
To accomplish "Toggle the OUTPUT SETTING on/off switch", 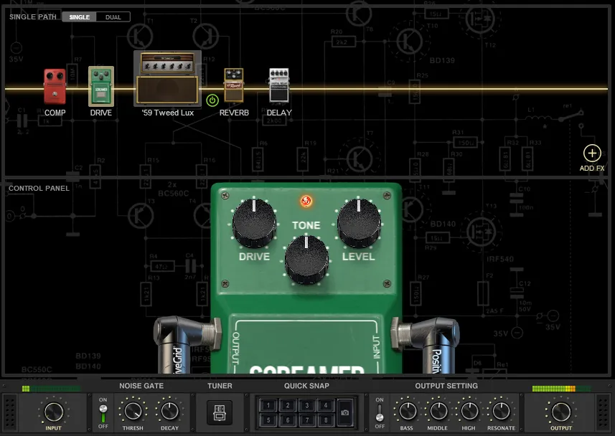I will coord(380,413).
